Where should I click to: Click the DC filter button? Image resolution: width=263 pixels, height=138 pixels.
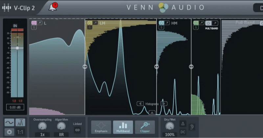point(183,132)
